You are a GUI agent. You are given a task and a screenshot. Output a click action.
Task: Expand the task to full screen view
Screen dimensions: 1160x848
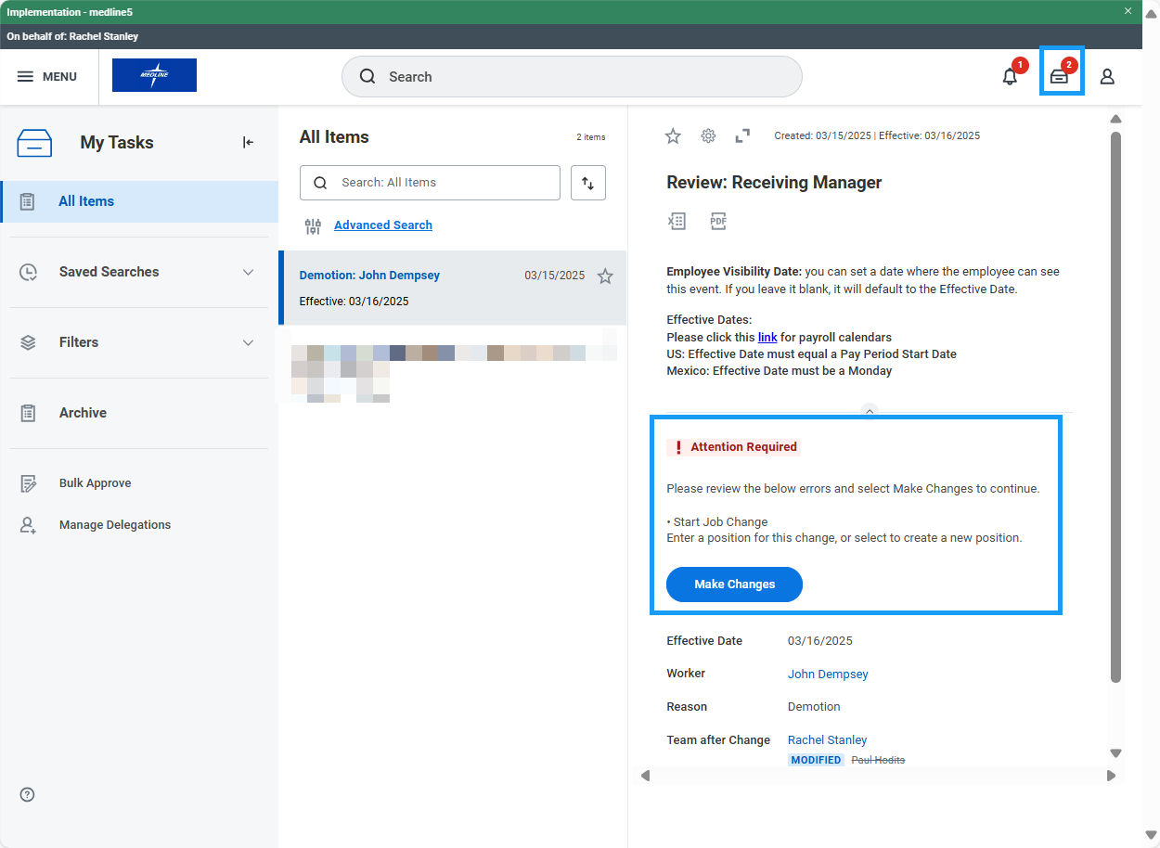[x=742, y=135]
